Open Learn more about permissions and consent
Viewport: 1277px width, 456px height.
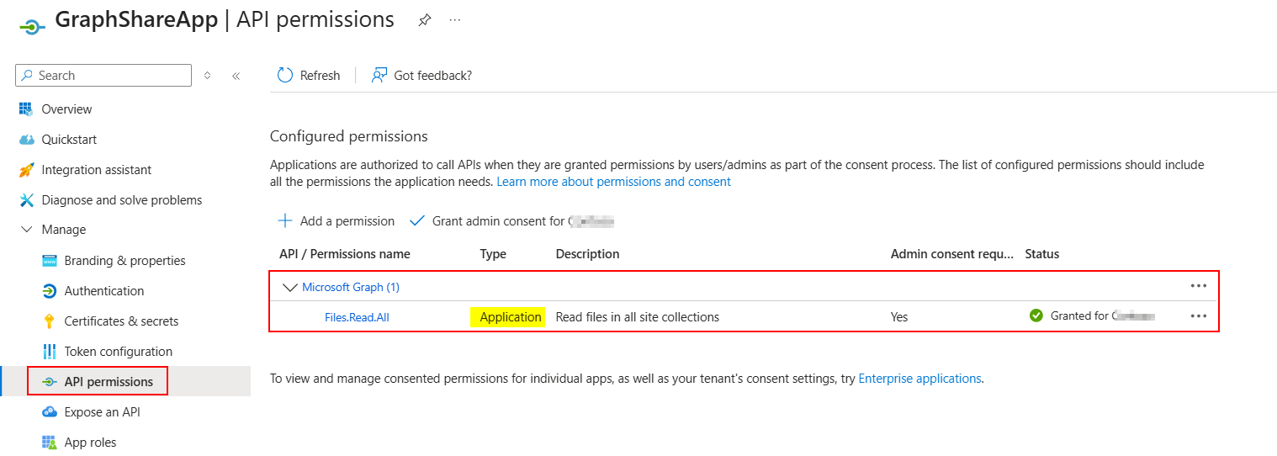click(614, 182)
